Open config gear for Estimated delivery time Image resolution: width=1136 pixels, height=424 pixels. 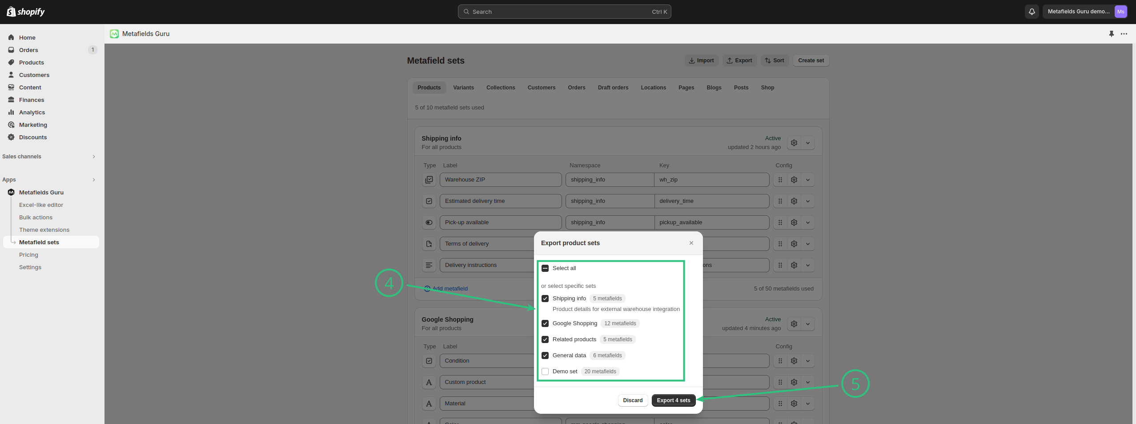tap(794, 201)
